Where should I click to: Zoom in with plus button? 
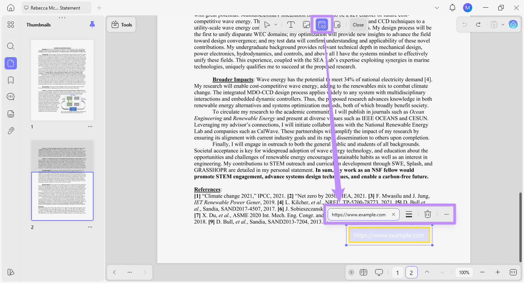[x=498, y=272]
